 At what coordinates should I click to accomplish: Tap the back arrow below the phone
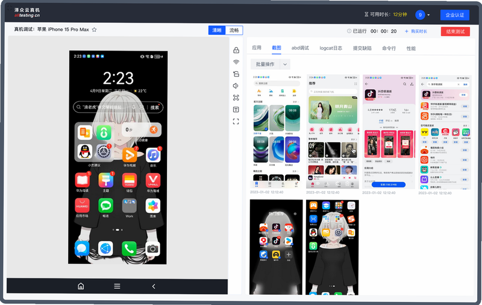[154, 286]
